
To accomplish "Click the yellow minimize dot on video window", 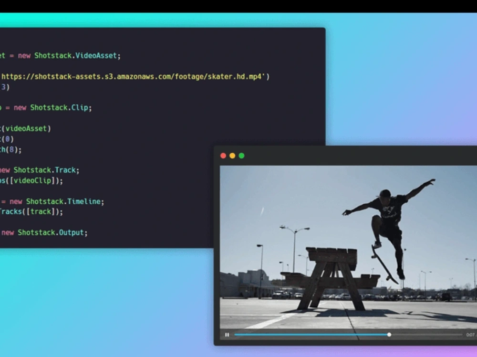I will pos(232,156).
